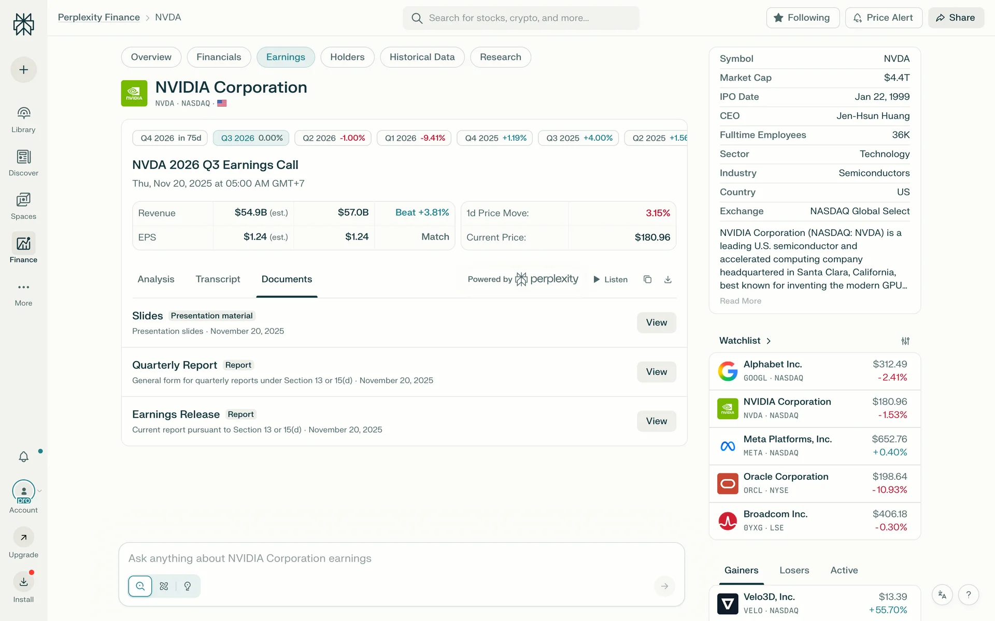Download the earnings documents with the download icon
Screen dimensions: 995x621
[668, 279]
